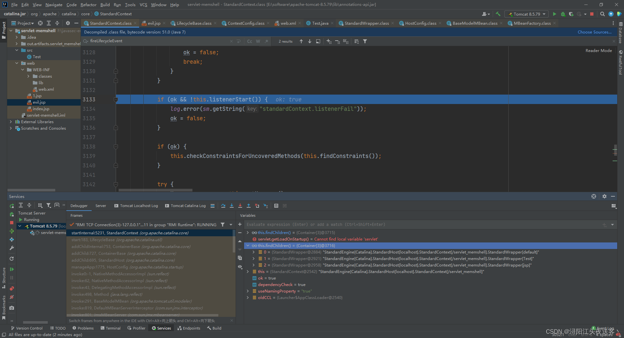Click Step Over in debugger toolbar
Viewport: 624px width, 338px height.
[223, 206]
